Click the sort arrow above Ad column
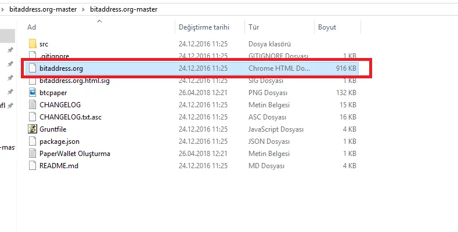This screenshot has width=458, height=232. 100,21
